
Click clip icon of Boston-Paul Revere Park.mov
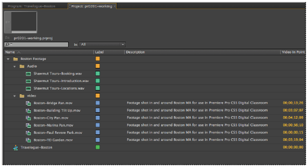point(28,133)
